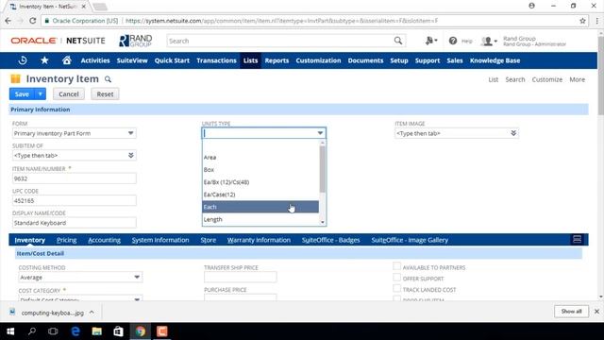The width and height of the screenshot is (604, 340).
Task: Open the Costing Method dropdown
Action: (x=137, y=277)
